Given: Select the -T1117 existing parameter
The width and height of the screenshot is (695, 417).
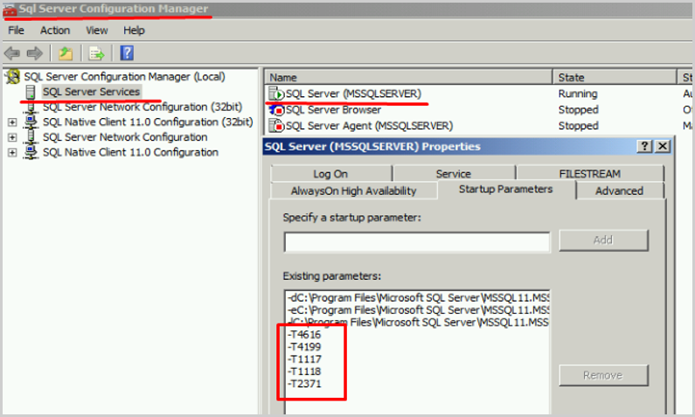Looking at the screenshot, I should [x=304, y=359].
